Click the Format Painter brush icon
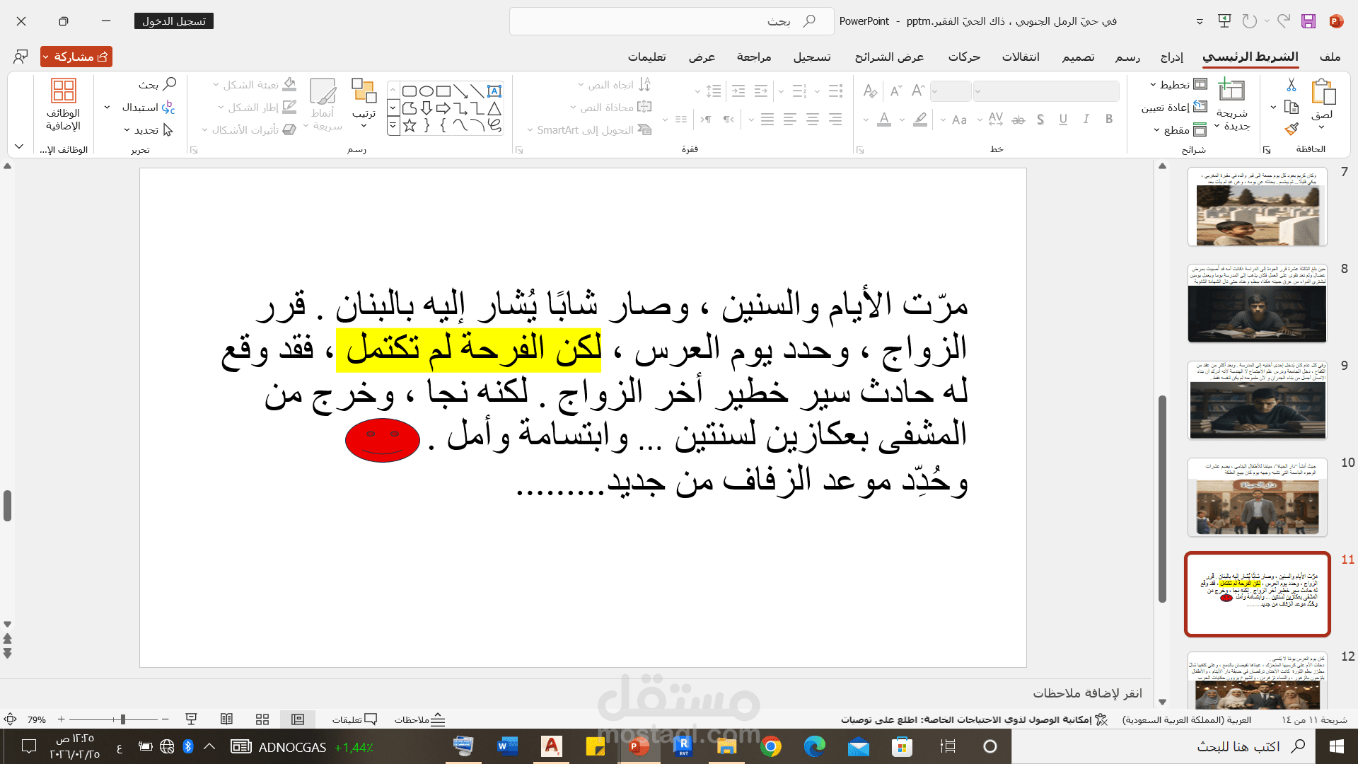Screen dimensions: 1358x764 pos(1291,129)
